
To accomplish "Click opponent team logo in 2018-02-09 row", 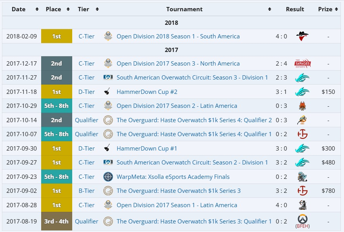I will click(302, 36).
